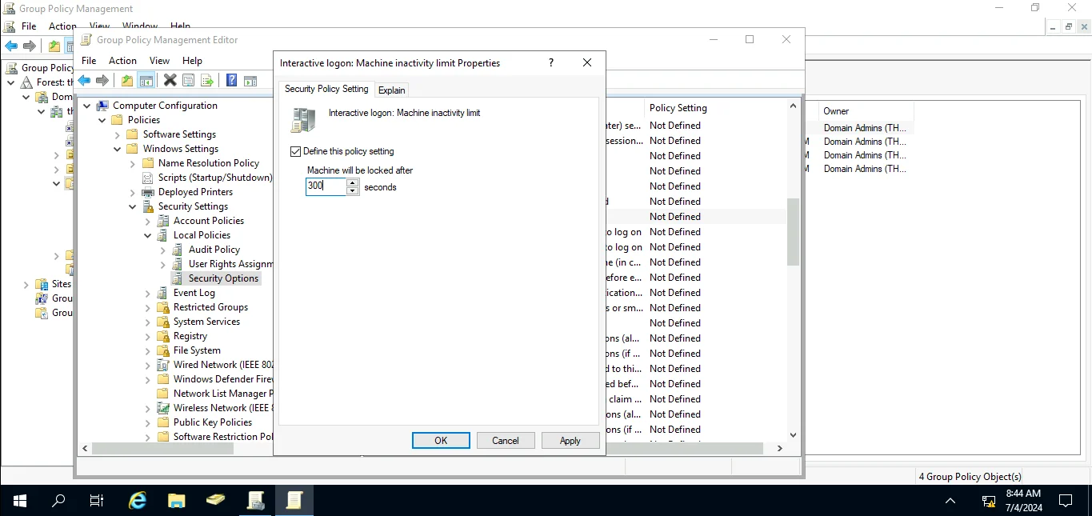
Task: Select Restricted Groups in the tree
Action: pos(210,307)
